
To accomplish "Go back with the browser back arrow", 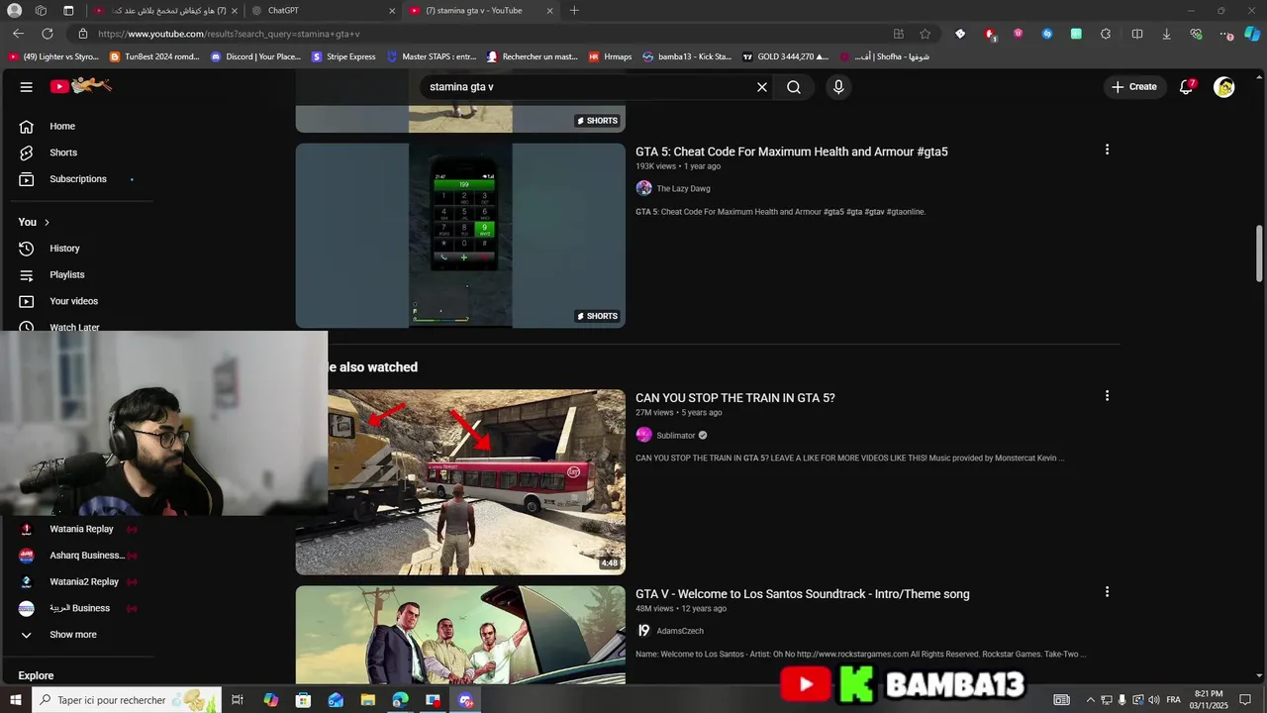I will [x=19, y=34].
